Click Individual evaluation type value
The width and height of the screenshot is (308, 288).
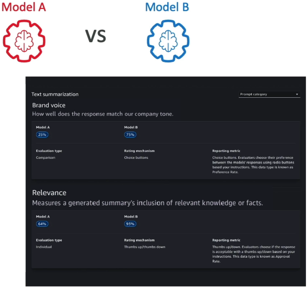click(44, 247)
